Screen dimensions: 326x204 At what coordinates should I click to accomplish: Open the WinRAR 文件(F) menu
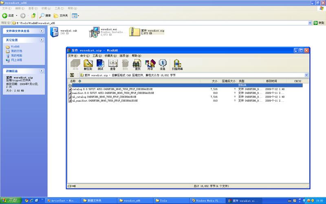coord(73,56)
